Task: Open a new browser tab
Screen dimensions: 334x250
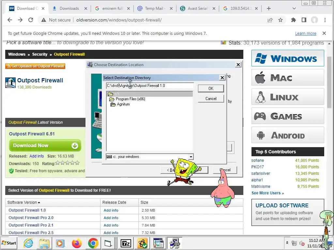Action: click(269, 8)
